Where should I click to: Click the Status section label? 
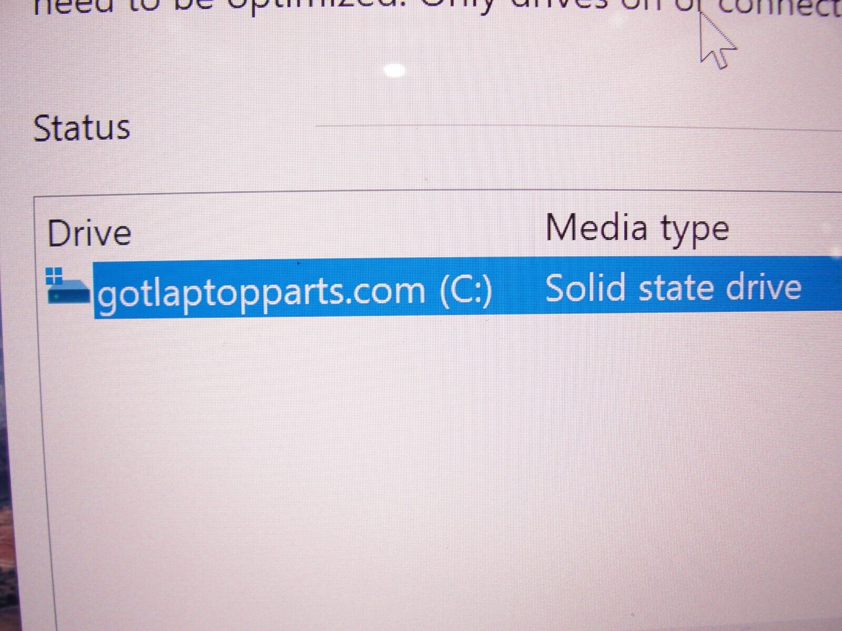tap(82, 128)
